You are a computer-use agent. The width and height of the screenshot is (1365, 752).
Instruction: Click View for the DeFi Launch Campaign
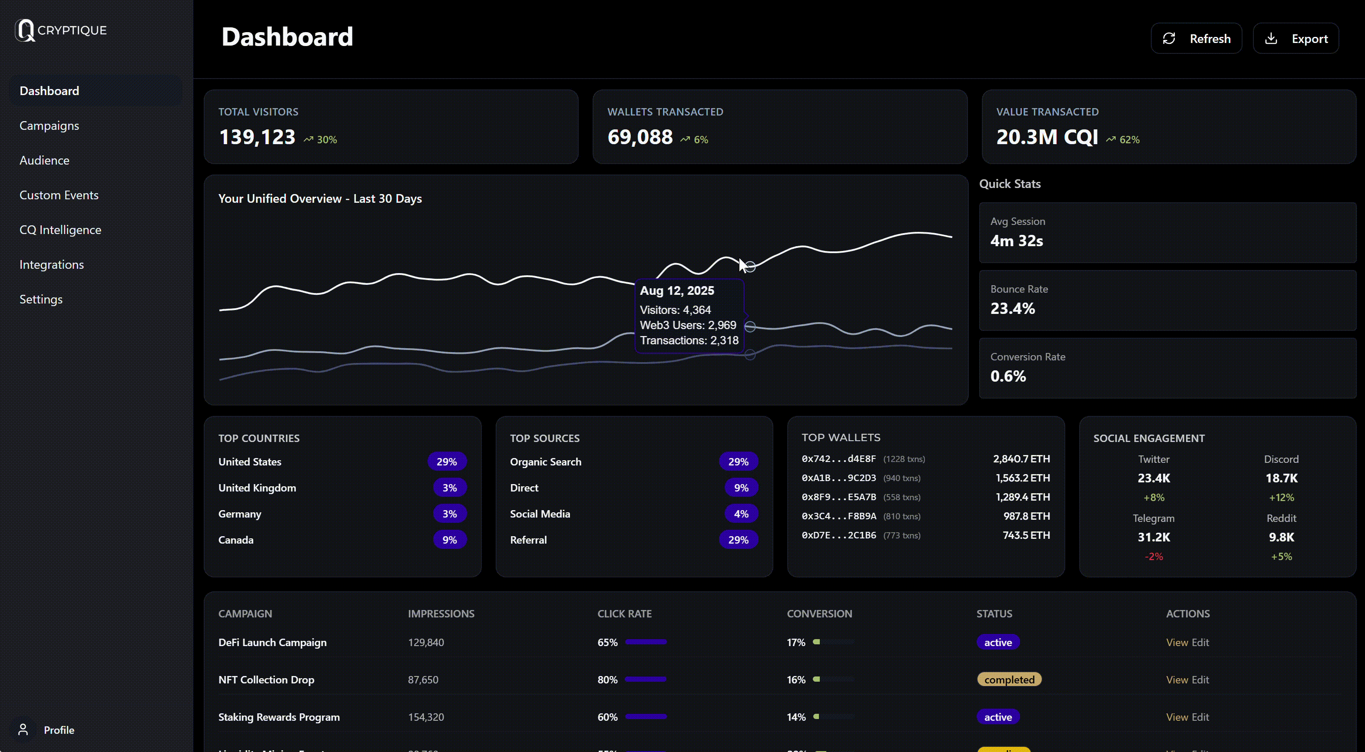pos(1177,643)
